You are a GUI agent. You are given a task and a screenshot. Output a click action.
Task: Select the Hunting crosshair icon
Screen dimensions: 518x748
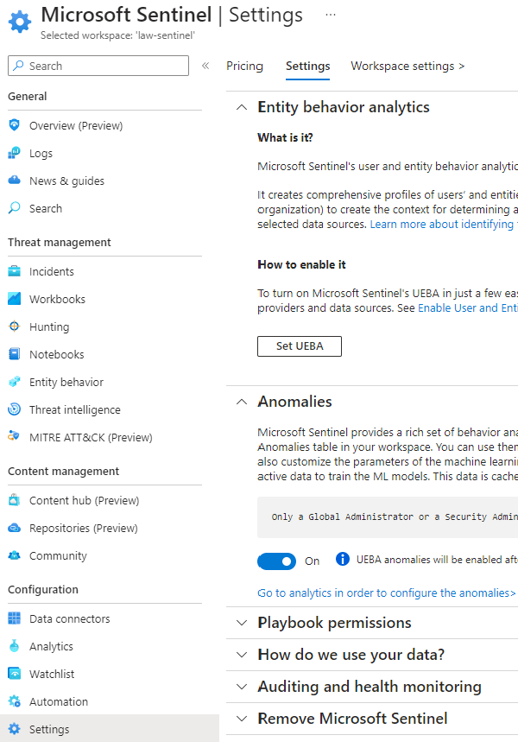tap(14, 326)
